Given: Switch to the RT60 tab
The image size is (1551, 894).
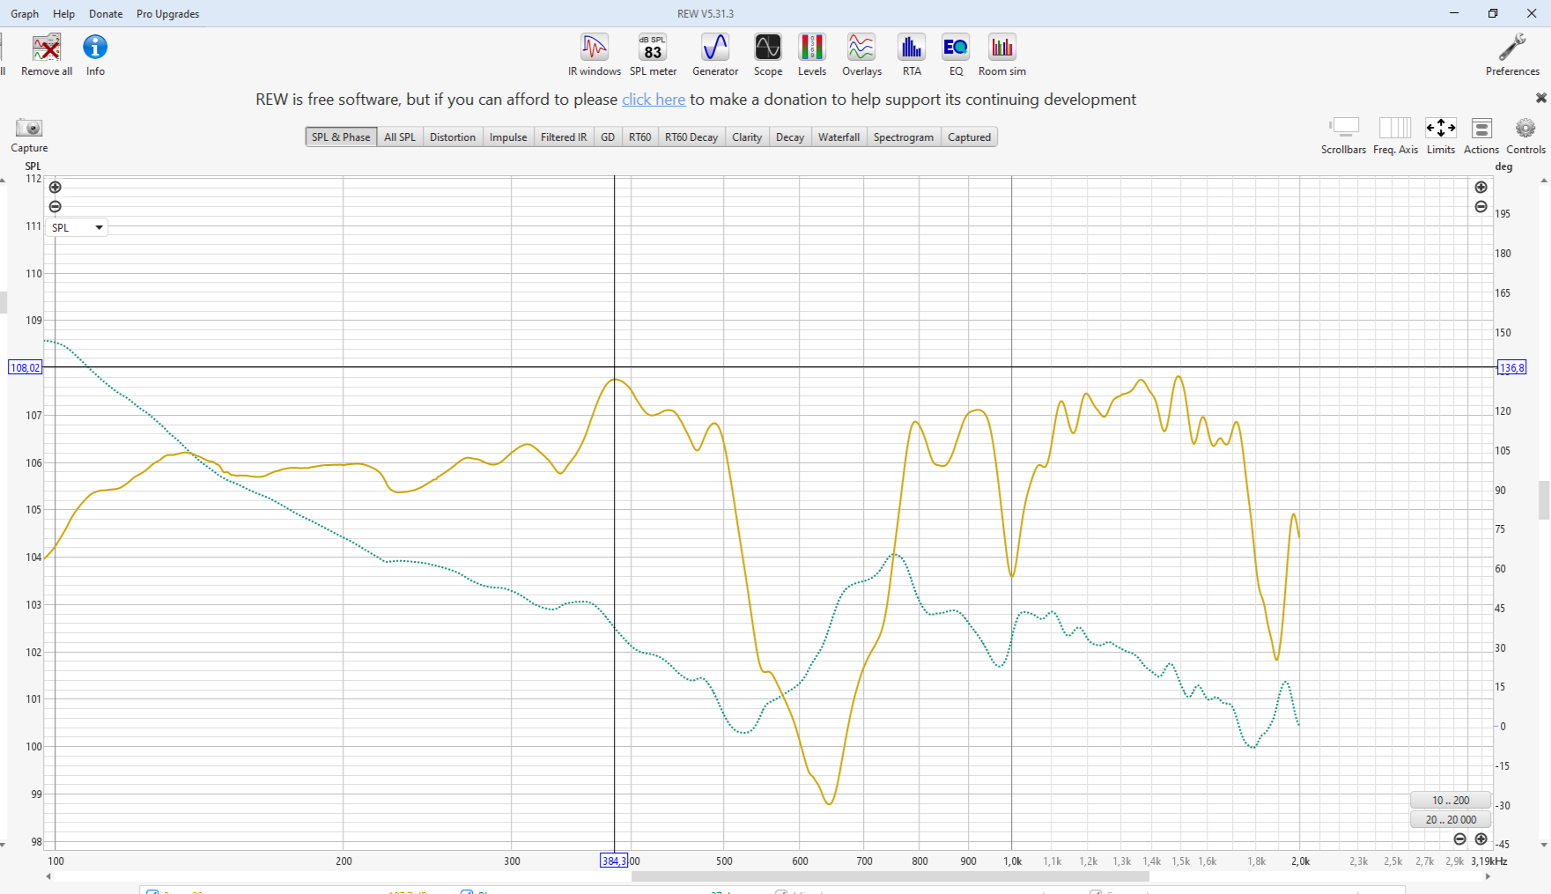Looking at the screenshot, I should 640,137.
